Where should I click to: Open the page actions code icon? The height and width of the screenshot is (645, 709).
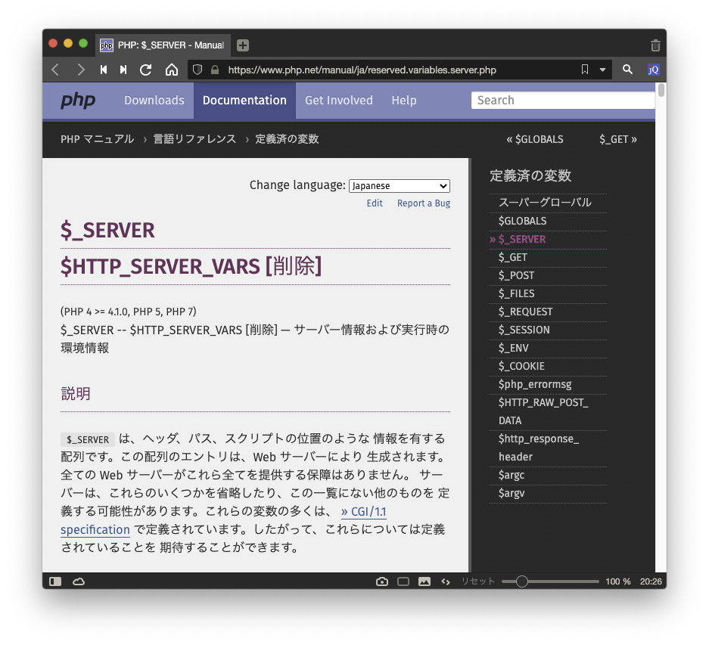point(446,581)
